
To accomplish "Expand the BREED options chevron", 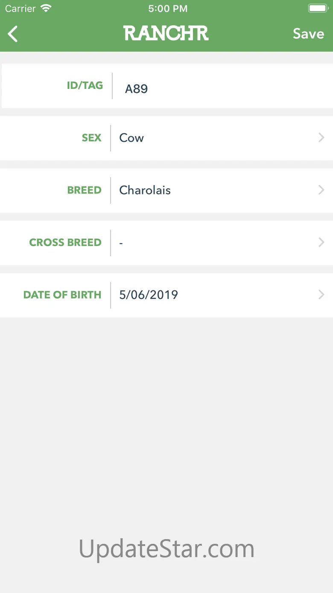I will click(x=321, y=190).
